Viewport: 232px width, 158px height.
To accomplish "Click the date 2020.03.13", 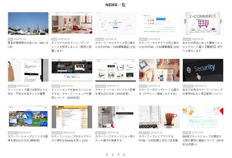I will (x=200, y=86).
